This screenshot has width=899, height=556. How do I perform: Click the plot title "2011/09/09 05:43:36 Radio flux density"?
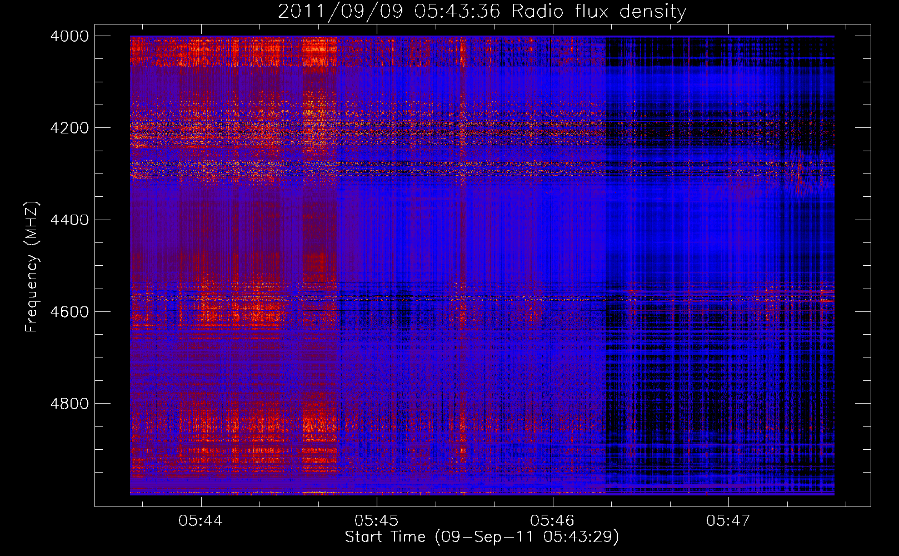click(482, 11)
